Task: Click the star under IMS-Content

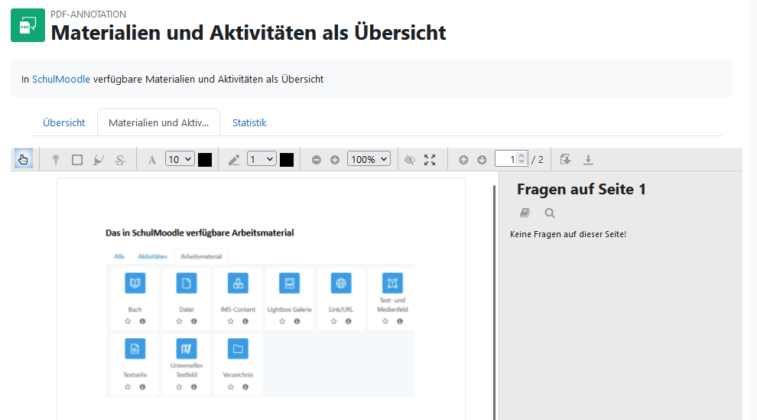Action: pos(231,321)
